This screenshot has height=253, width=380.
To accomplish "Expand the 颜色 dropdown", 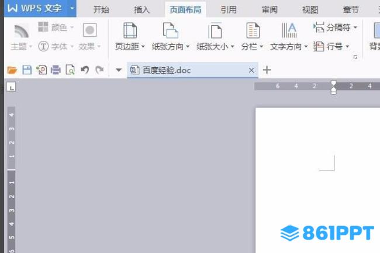I will (72, 27).
